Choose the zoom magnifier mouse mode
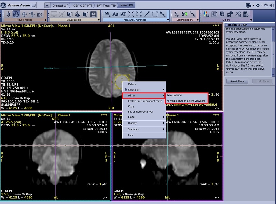The width and height of the screenshot is (276, 204). [40, 14]
